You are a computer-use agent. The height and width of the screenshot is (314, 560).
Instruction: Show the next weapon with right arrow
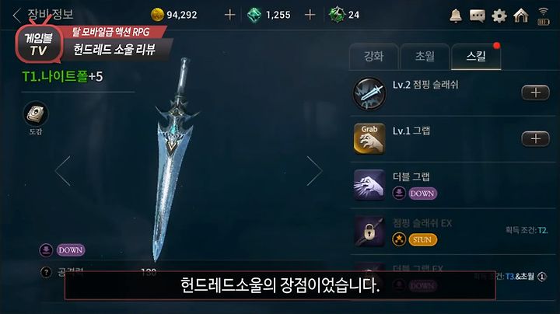[314, 170]
